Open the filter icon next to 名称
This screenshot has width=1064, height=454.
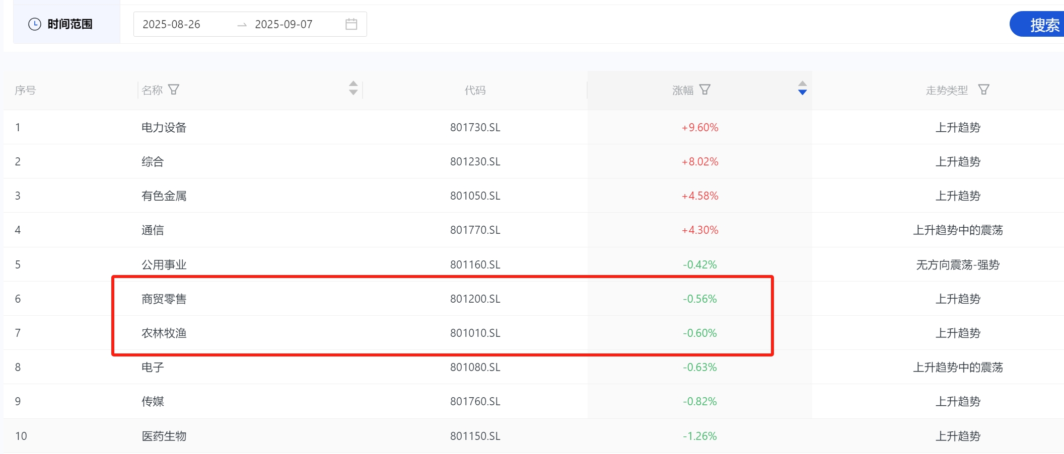pos(174,89)
